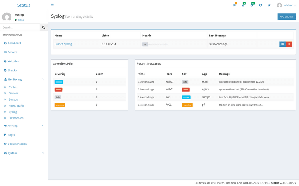The height and width of the screenshot is (186, 299).
Task: Click the snmpd message row's notice badge
Action: point(186,97)
